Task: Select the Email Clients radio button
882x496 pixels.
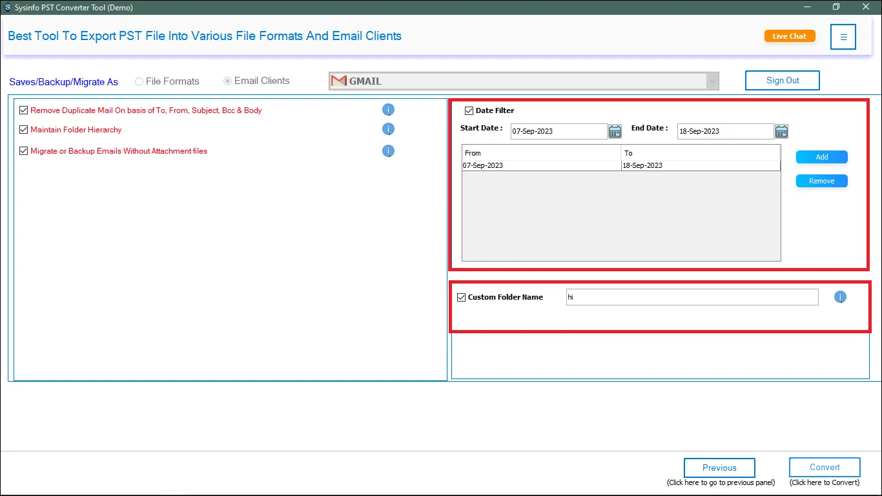Action: tap(227, 81)
